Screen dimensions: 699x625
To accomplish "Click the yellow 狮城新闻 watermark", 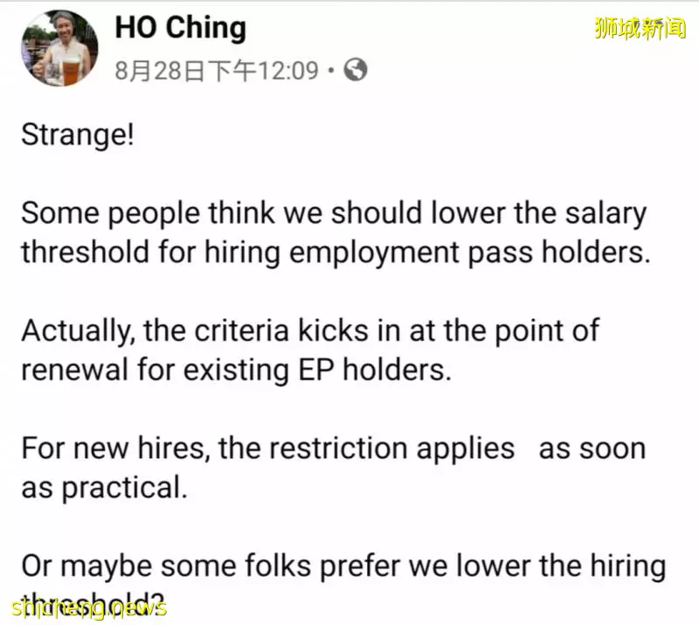I will click(640, 28).
